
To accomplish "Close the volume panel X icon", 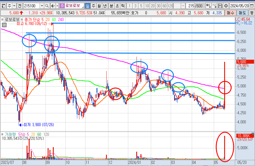I will coord(253,134).
